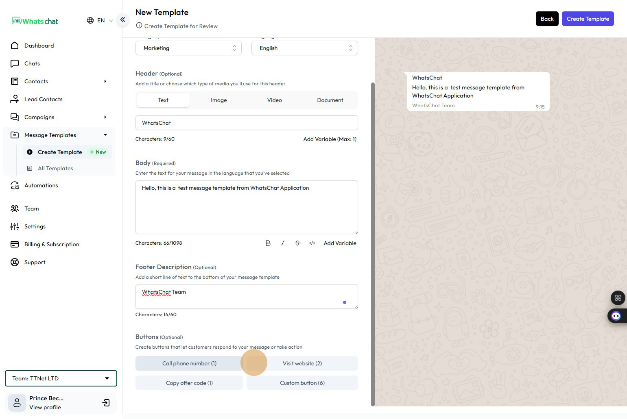Image resolution: width=627 pixels, height=419 pixels.
Task: Open the Marketing category dropdown
Action: [x=188, y=48]
